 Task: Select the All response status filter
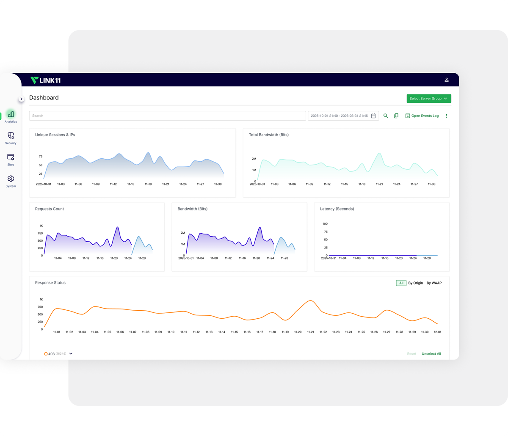pos(401,283)
